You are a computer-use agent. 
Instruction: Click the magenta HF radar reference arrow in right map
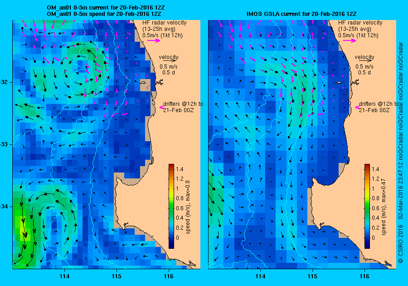coord(350,40)
